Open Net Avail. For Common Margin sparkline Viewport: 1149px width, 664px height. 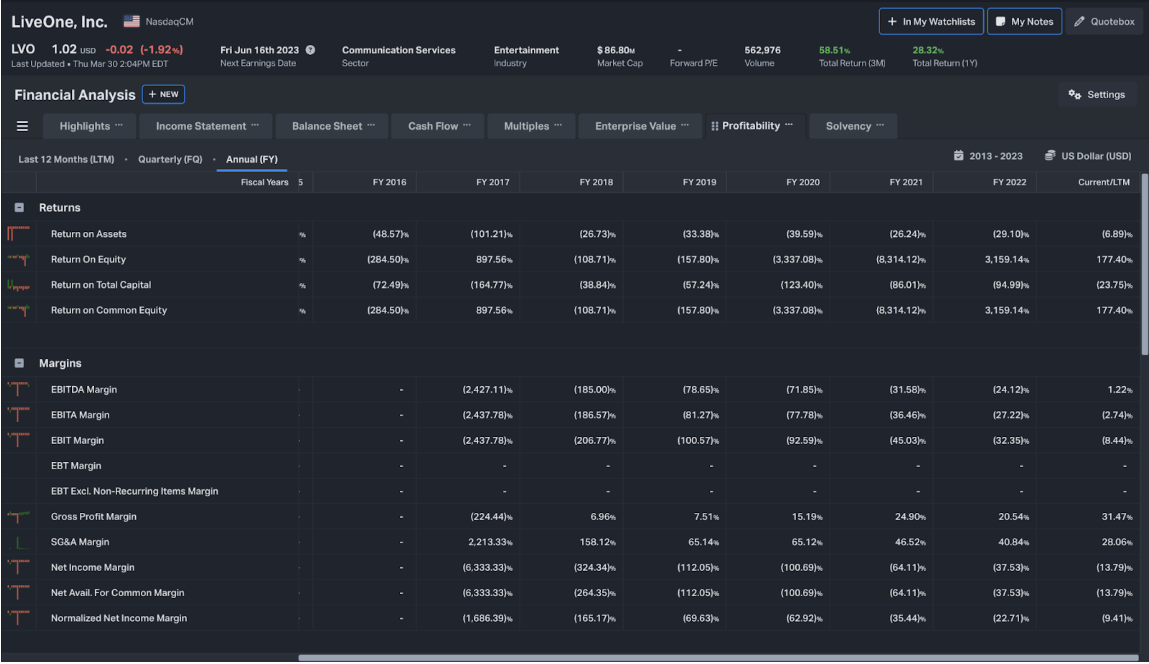point(18,593)
